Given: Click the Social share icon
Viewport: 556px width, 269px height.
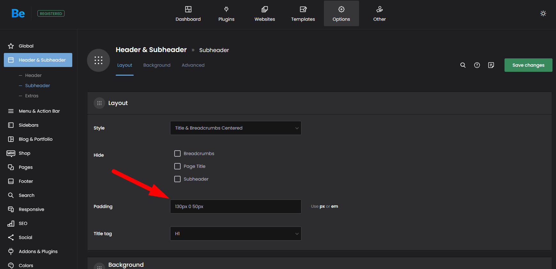Looking at the screenshot, I should tap(11, 237).
